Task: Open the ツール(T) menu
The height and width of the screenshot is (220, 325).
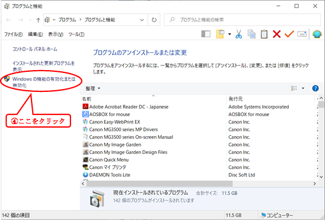Action: [x=76, y=34]
